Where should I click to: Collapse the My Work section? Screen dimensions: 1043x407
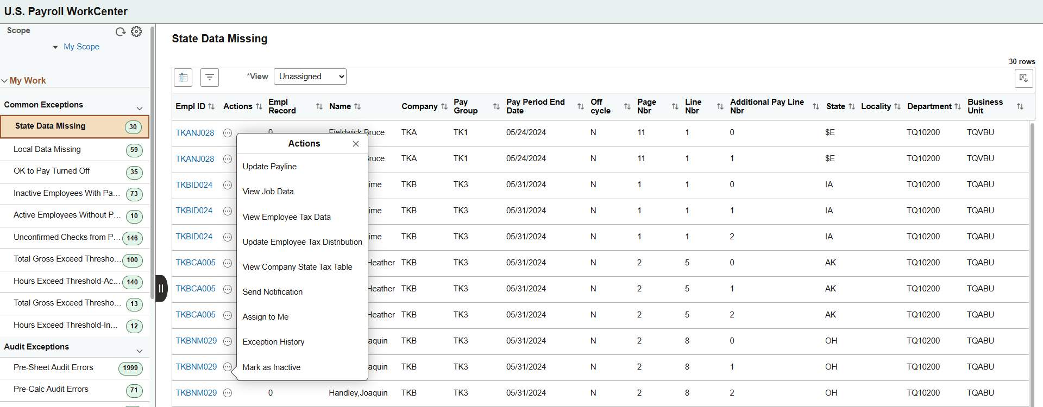coord(5,81)
